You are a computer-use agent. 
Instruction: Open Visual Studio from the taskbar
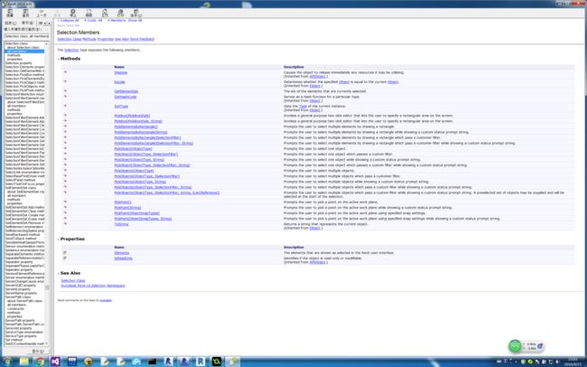tap(55, 362)
